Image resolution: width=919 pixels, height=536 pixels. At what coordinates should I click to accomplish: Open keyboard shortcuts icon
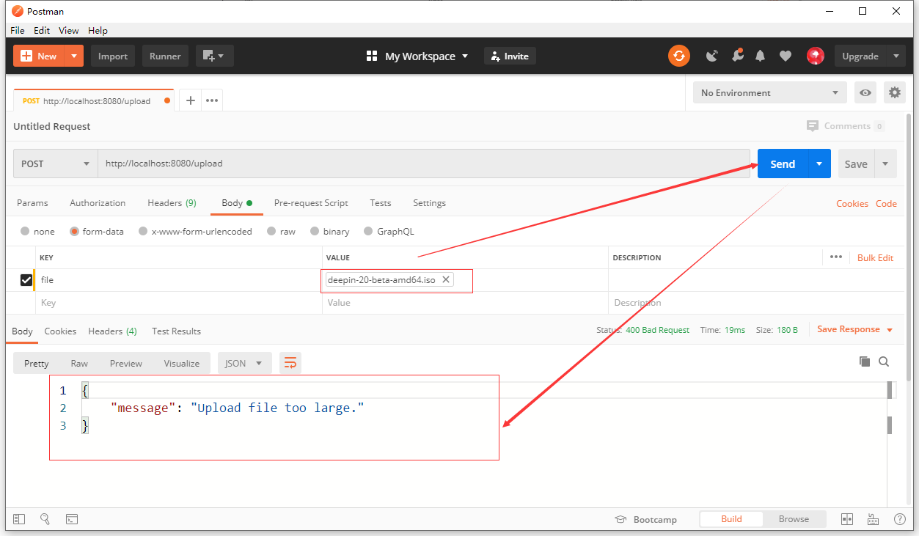(x=873, y=519)
